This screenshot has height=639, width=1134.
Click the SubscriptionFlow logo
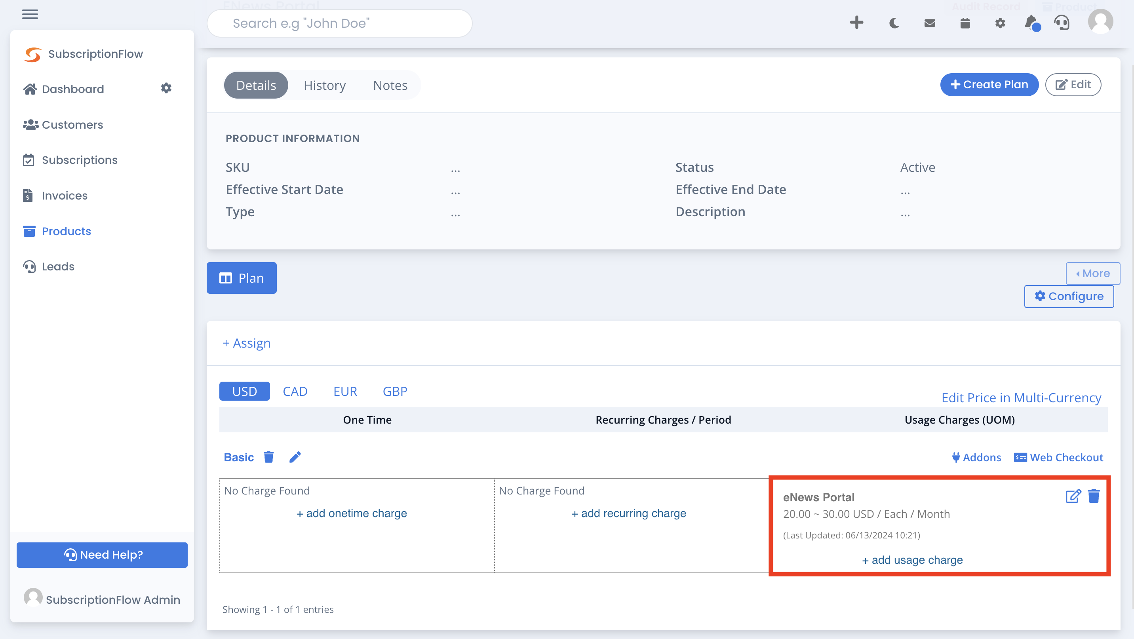(x=83, y=54)
